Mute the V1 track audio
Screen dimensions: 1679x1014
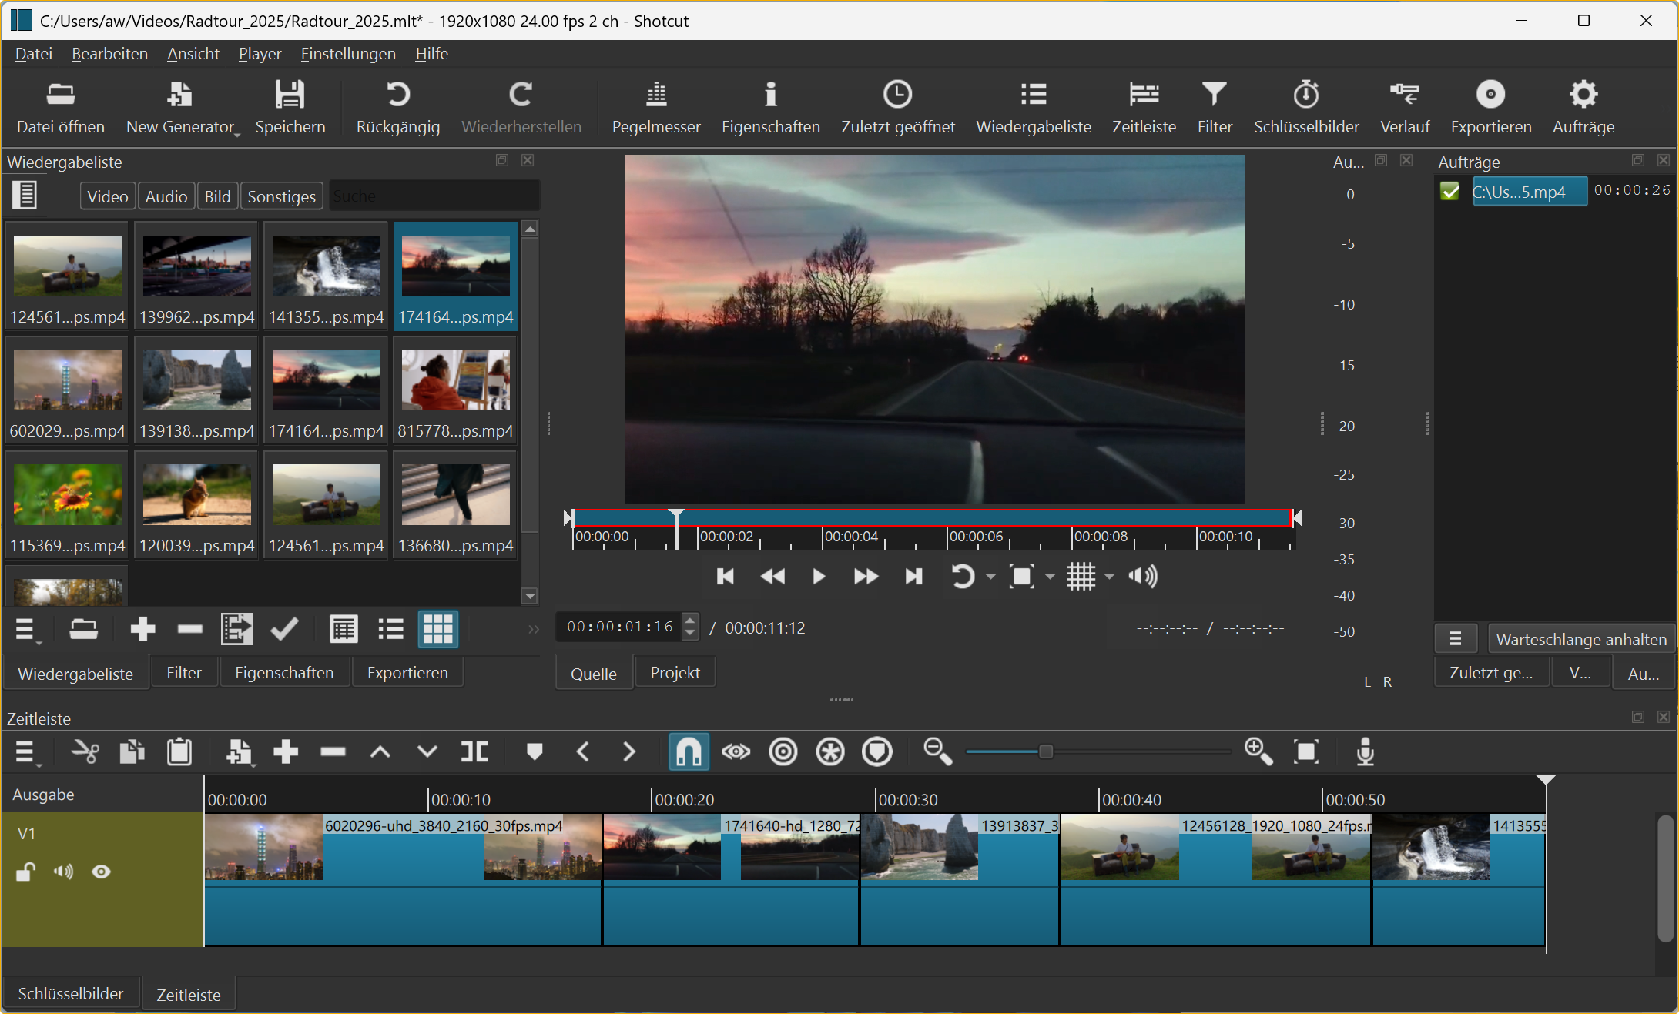pyautogui.click(x=63, y=872)
